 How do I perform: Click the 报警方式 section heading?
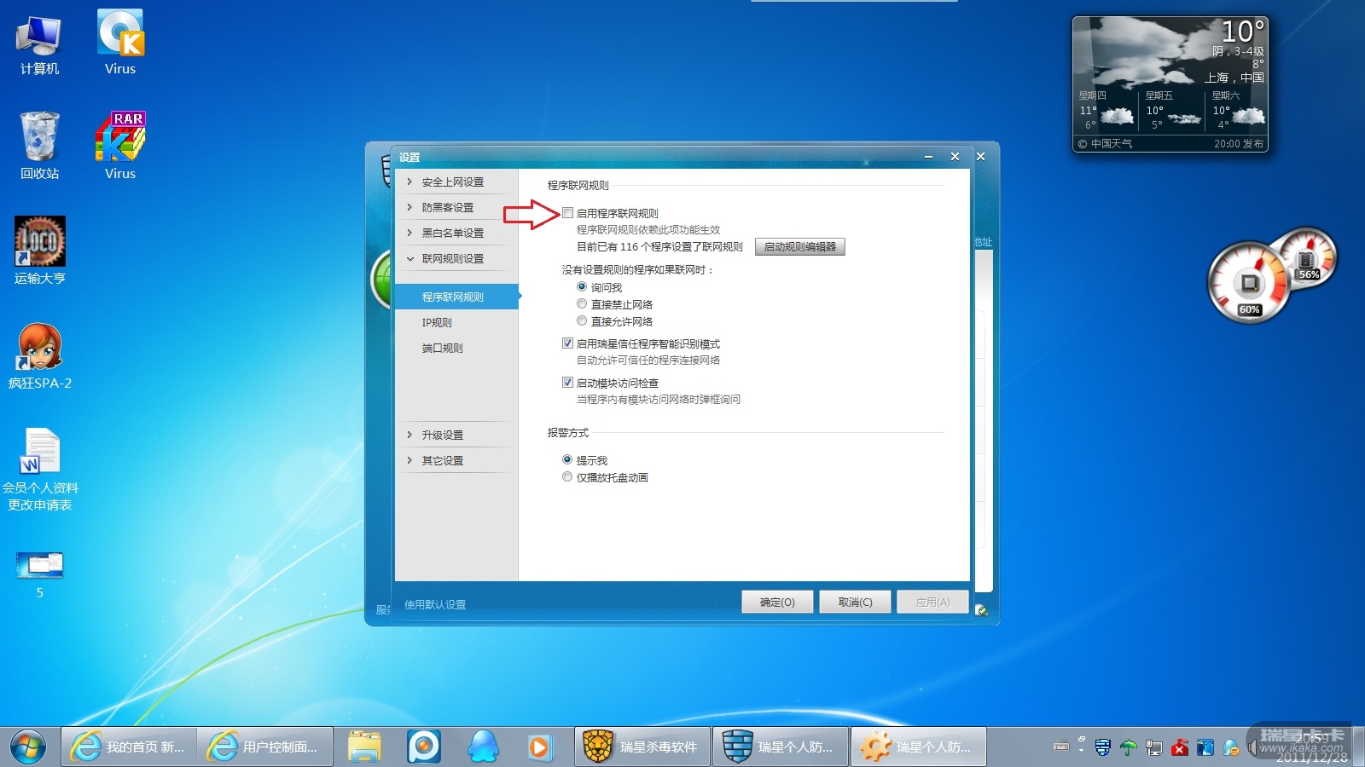(x=568, y=433)
